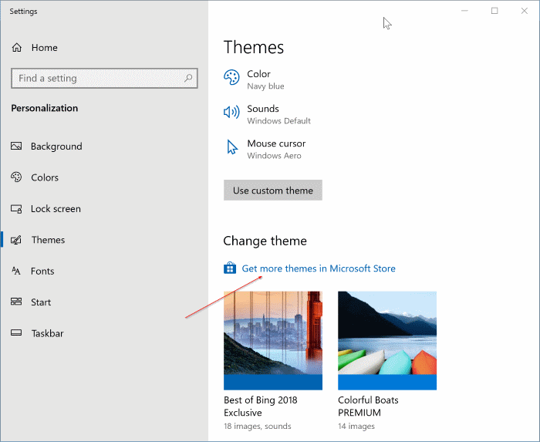Click the Background picture icon

[16, 147]
